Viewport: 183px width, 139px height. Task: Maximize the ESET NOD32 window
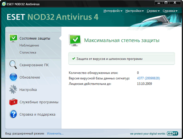coord(166,3)
